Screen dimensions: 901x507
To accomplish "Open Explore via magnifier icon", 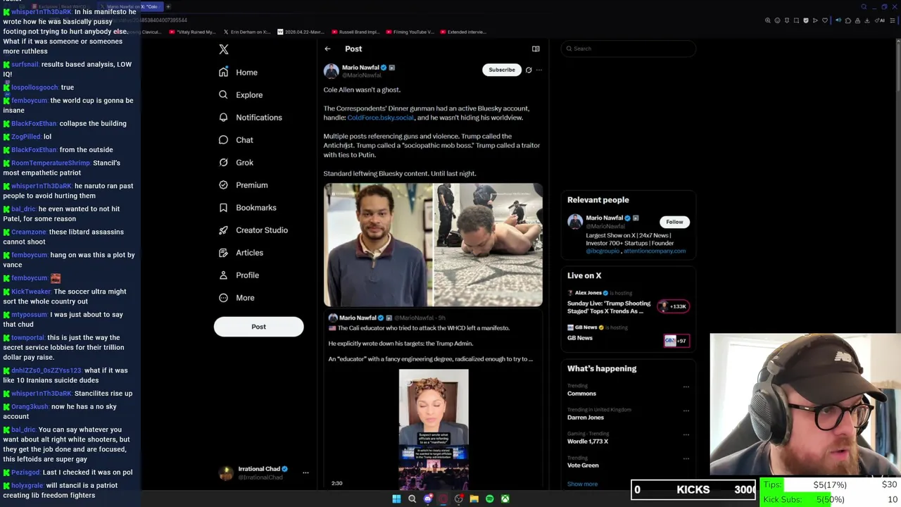I will point(223,95).
